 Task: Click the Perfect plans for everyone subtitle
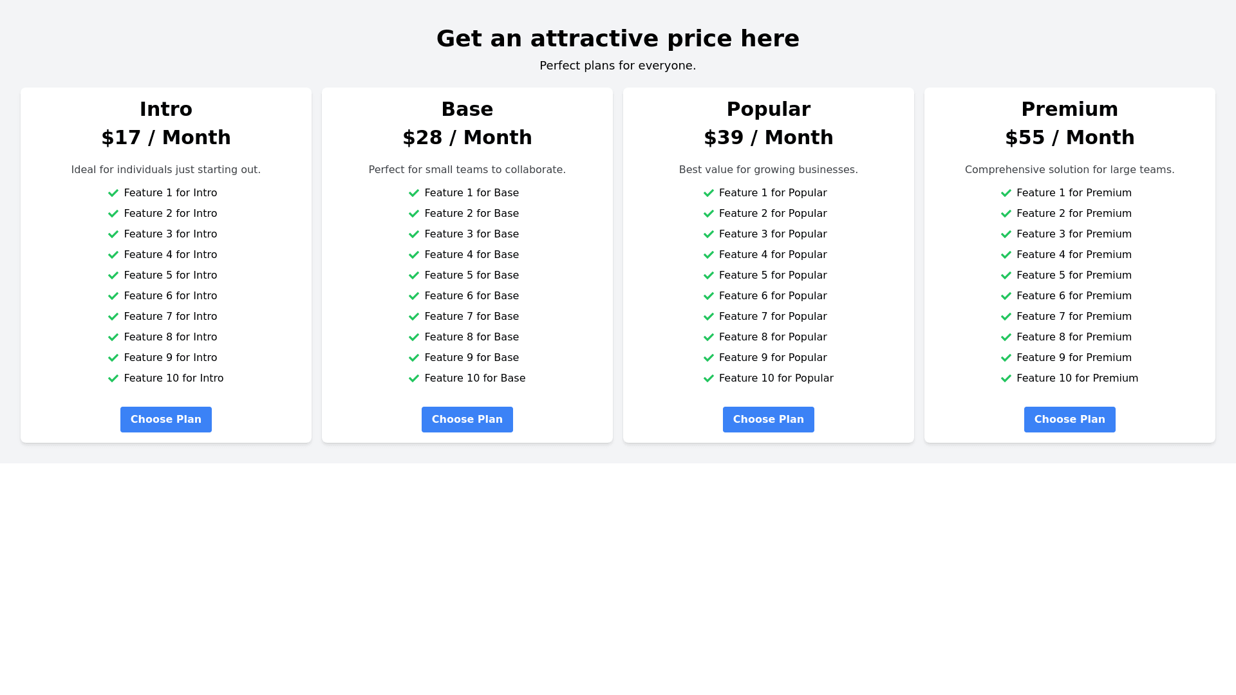[x=618, y=66]
